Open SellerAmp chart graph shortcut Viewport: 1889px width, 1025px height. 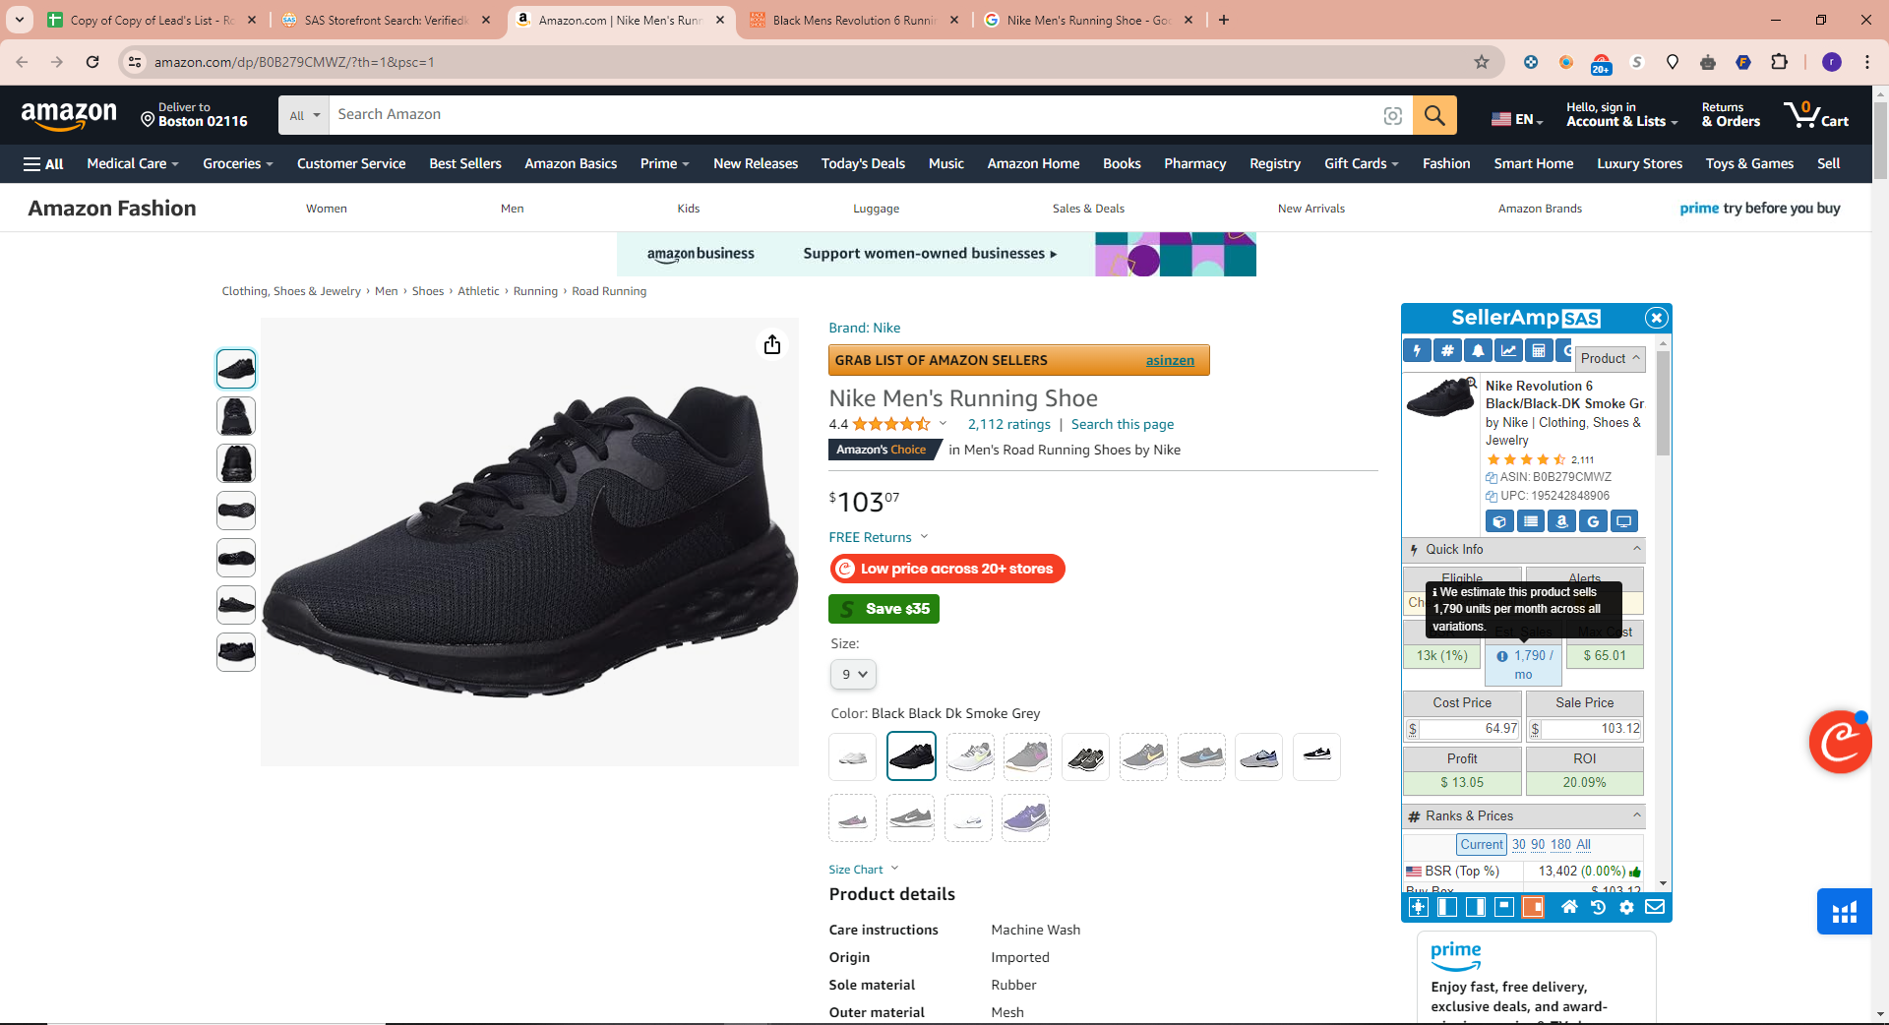point(1508,350)
